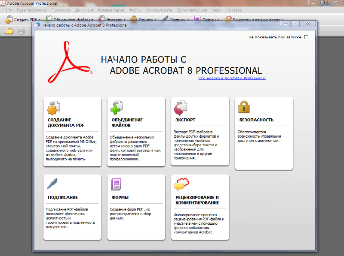Image resolution: width=344 pixels, height=256 pixels.
Task: Open "Что нового в Acrobat 8 Professional" link
Action: pos(232,78)
